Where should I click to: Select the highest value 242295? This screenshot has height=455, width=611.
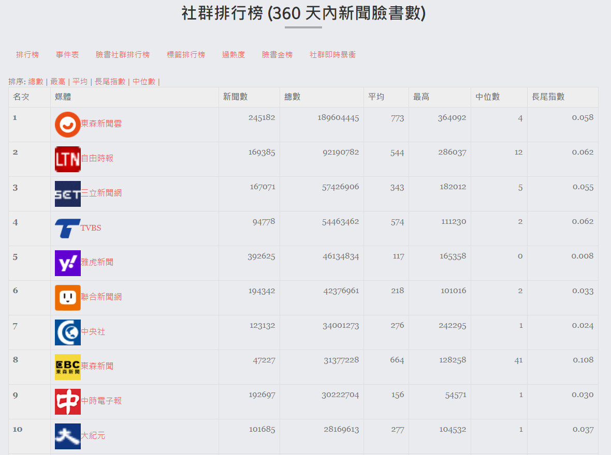pos(453,325)
